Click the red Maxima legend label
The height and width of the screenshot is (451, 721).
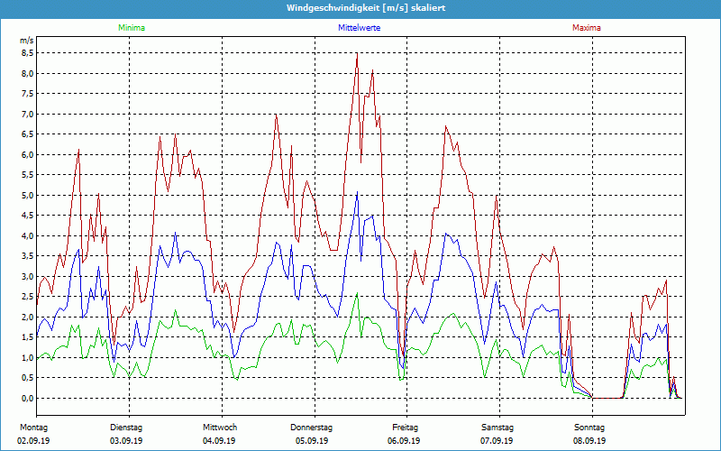pos(587,28)
